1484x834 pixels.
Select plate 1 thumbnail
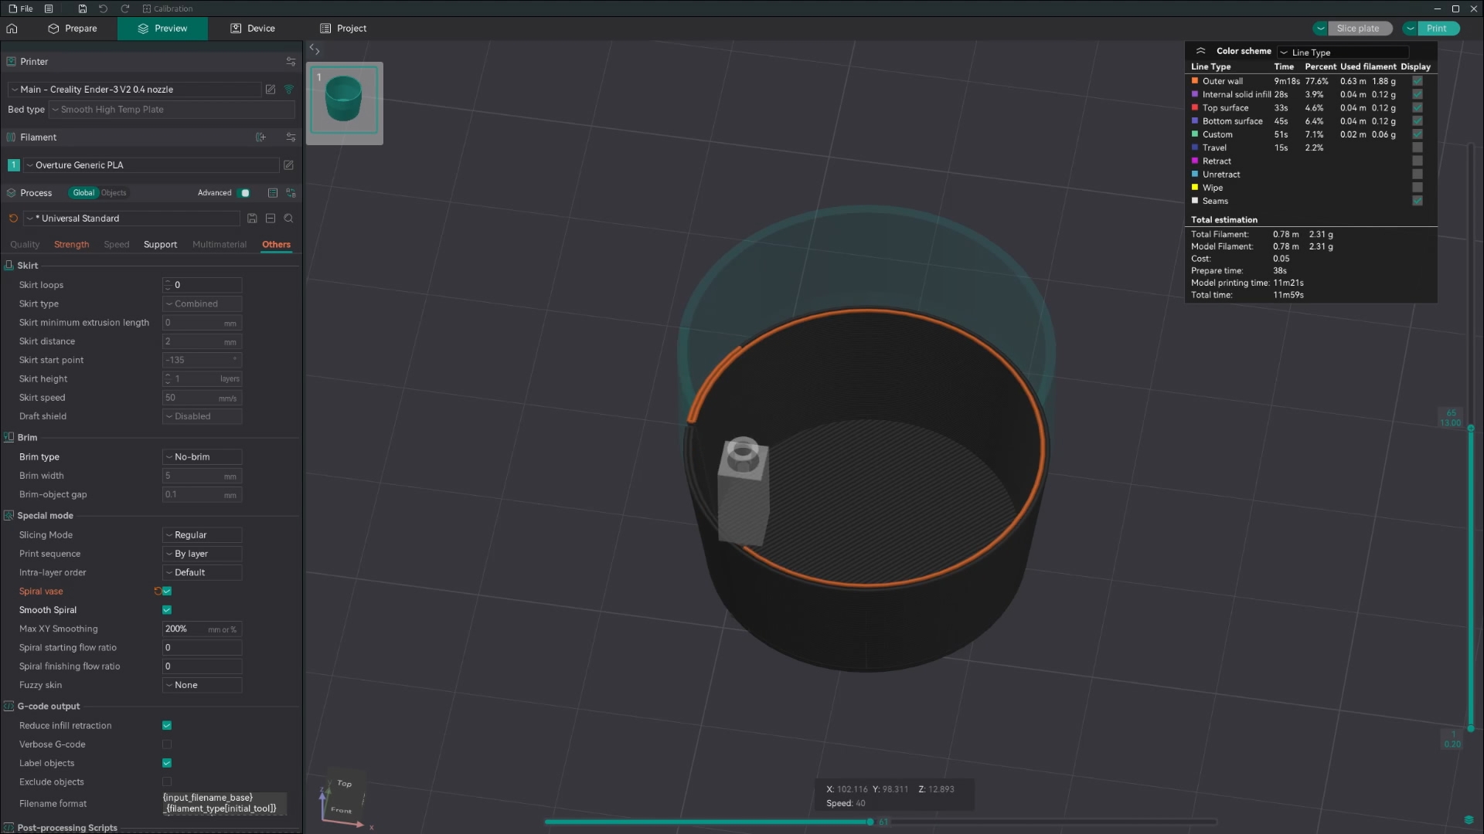click(x=344, y=100)
